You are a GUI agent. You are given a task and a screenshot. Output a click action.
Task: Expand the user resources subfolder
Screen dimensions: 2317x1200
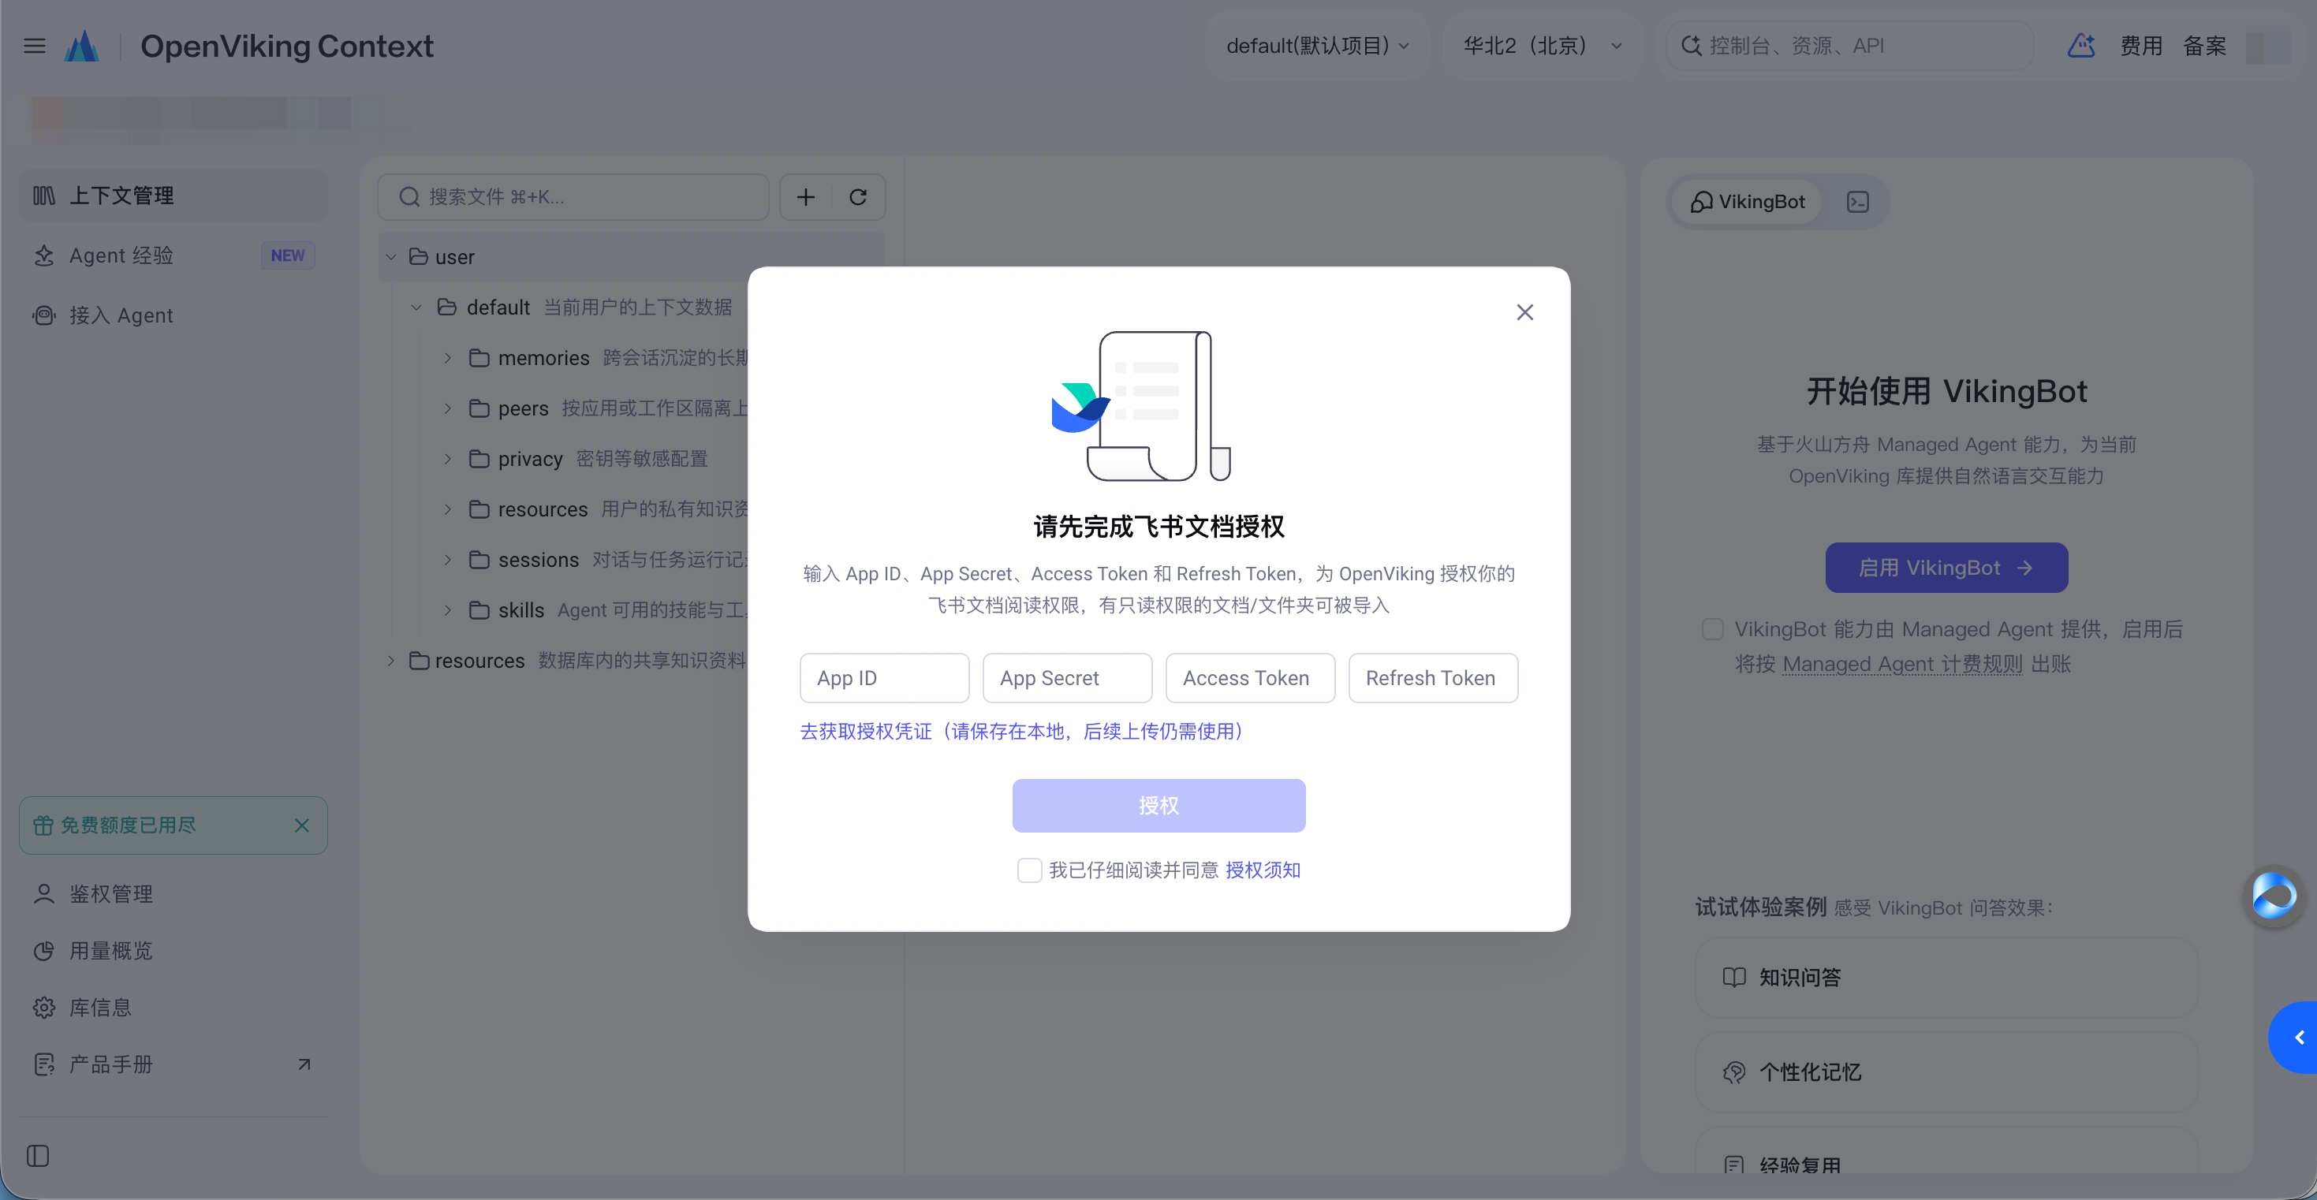click(448, 509)
